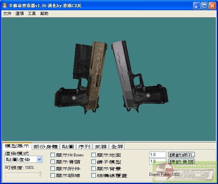Switch to the 貼圖 tab
This screenshot has height=184, width=218.
pos(68,147)
